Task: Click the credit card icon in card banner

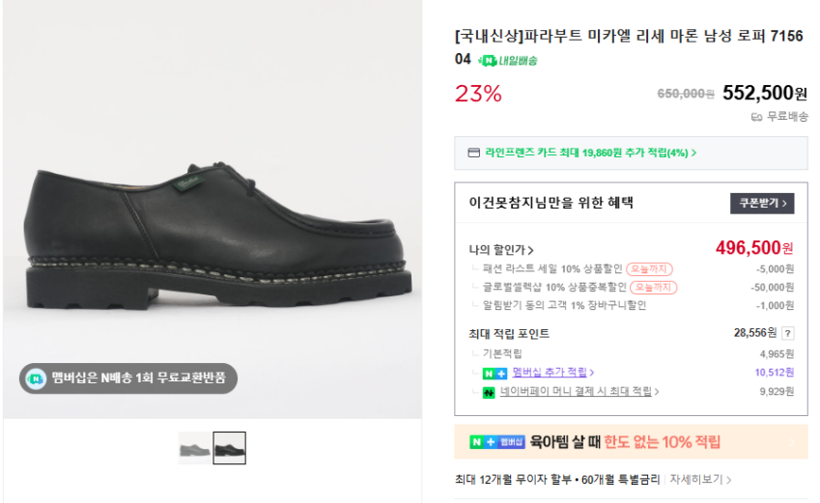Action: (x=473, y=153)
